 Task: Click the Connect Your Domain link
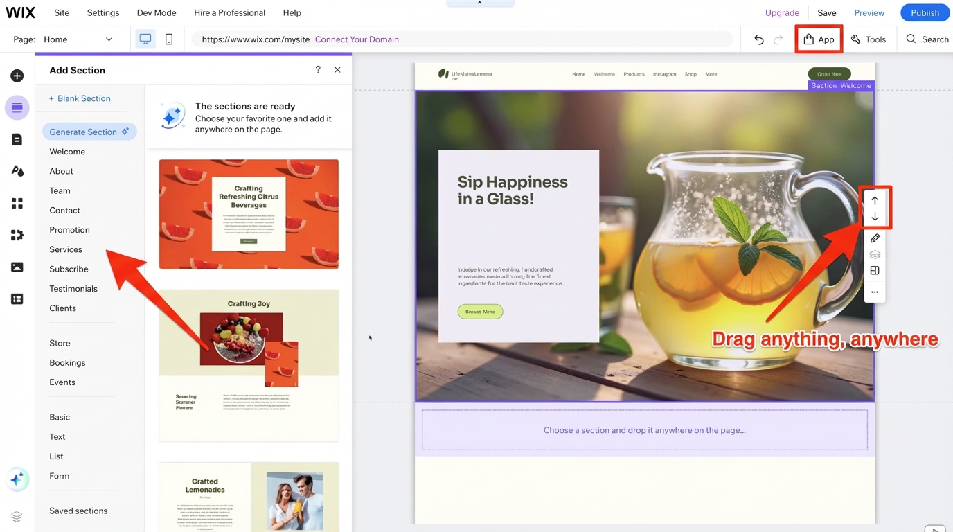[357, 39]
